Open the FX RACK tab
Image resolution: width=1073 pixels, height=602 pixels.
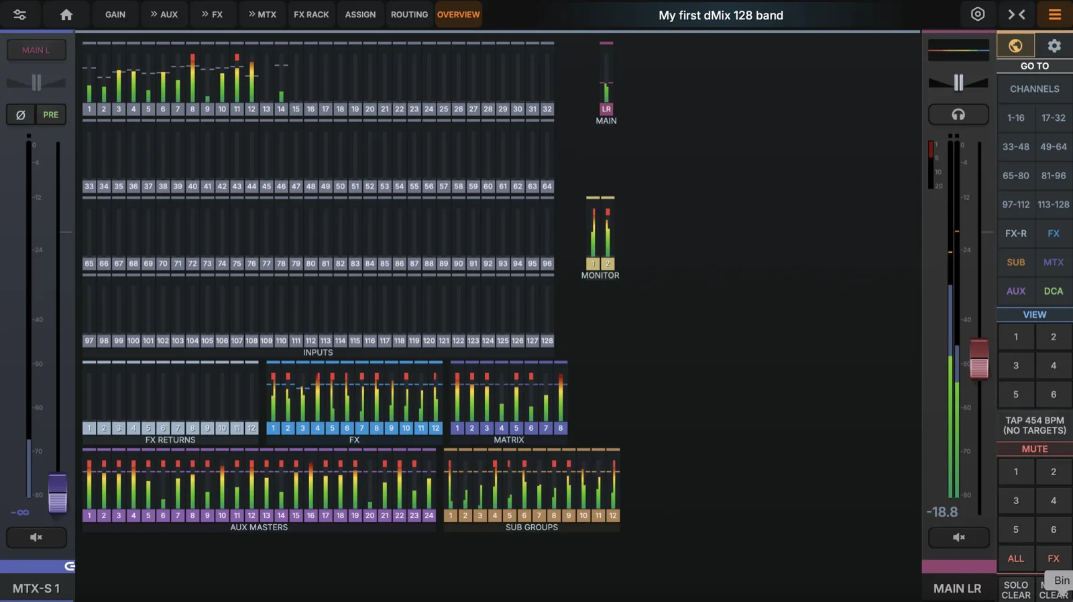click(311, 14)
